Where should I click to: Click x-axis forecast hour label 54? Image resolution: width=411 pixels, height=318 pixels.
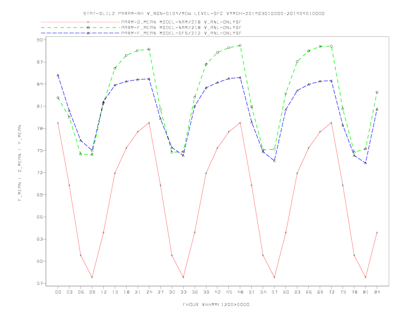pyautogui.click(x=263, y=292)
